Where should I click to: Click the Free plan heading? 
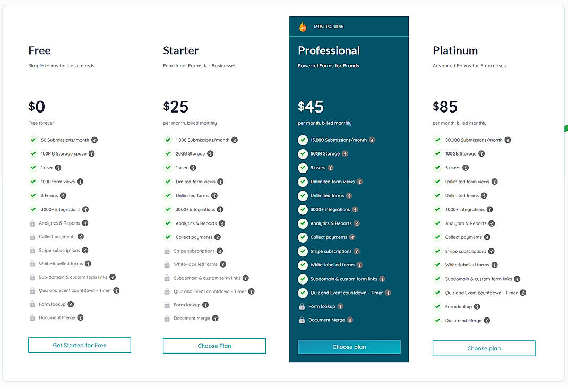click(x=39, y=50)
